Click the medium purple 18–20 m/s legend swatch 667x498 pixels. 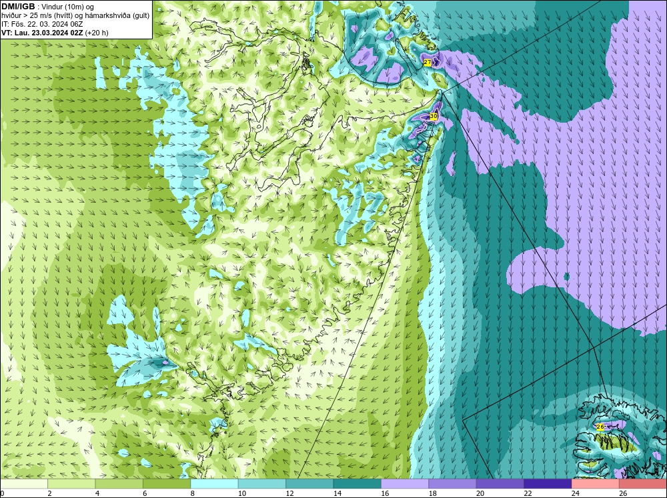453,483
